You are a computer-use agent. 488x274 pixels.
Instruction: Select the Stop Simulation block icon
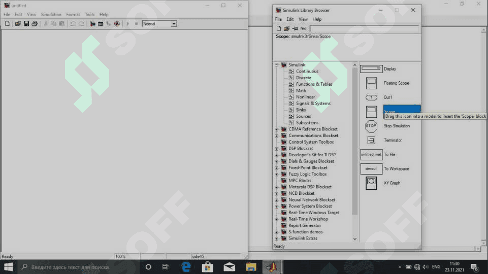pos(371,126)
